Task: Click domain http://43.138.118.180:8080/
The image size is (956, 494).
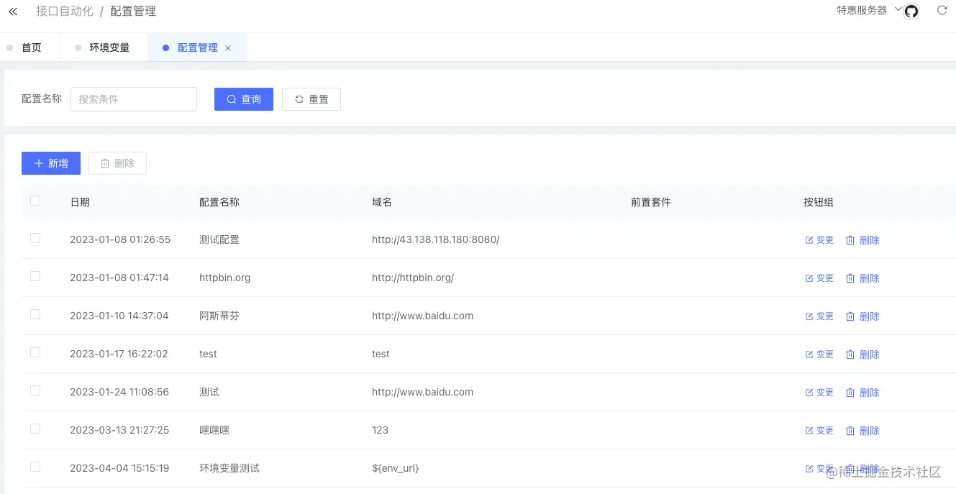Action: pyautogui.click(x=436, y=239)
